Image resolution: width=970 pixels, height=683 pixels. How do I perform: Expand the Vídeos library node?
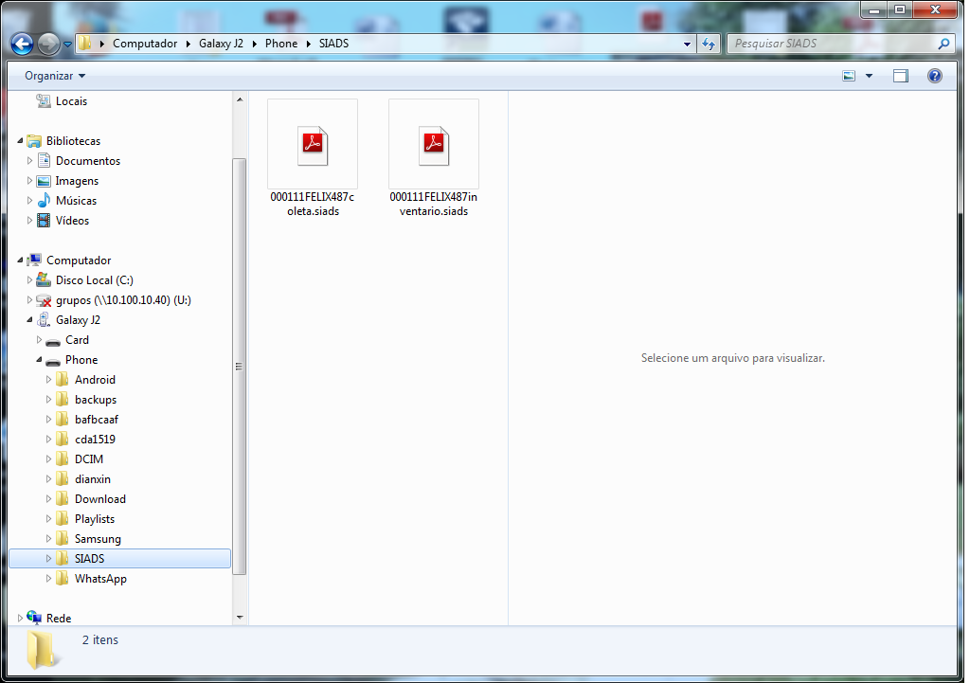point(29,220)
